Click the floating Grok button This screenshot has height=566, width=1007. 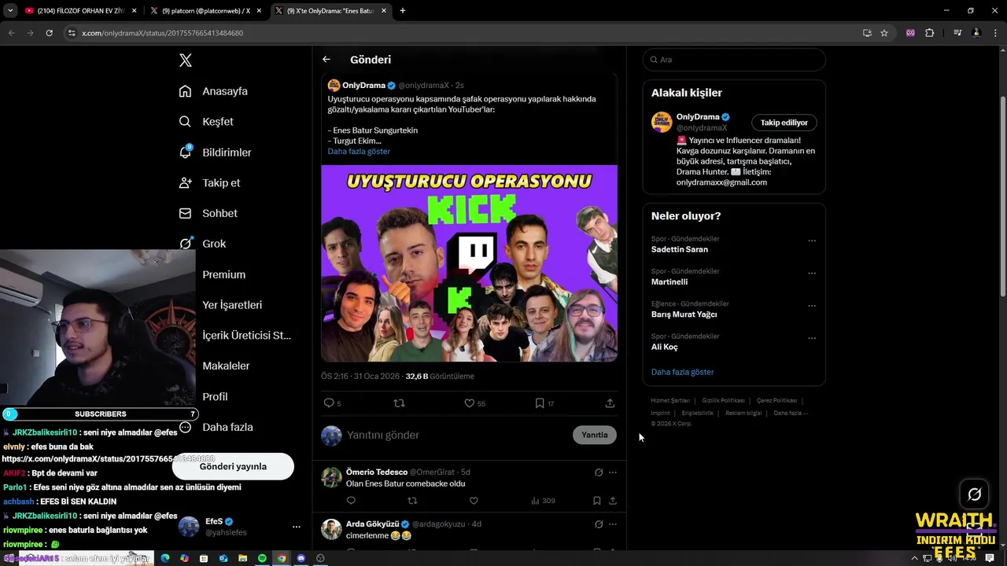pyautogui.click(x=974, y=494)
